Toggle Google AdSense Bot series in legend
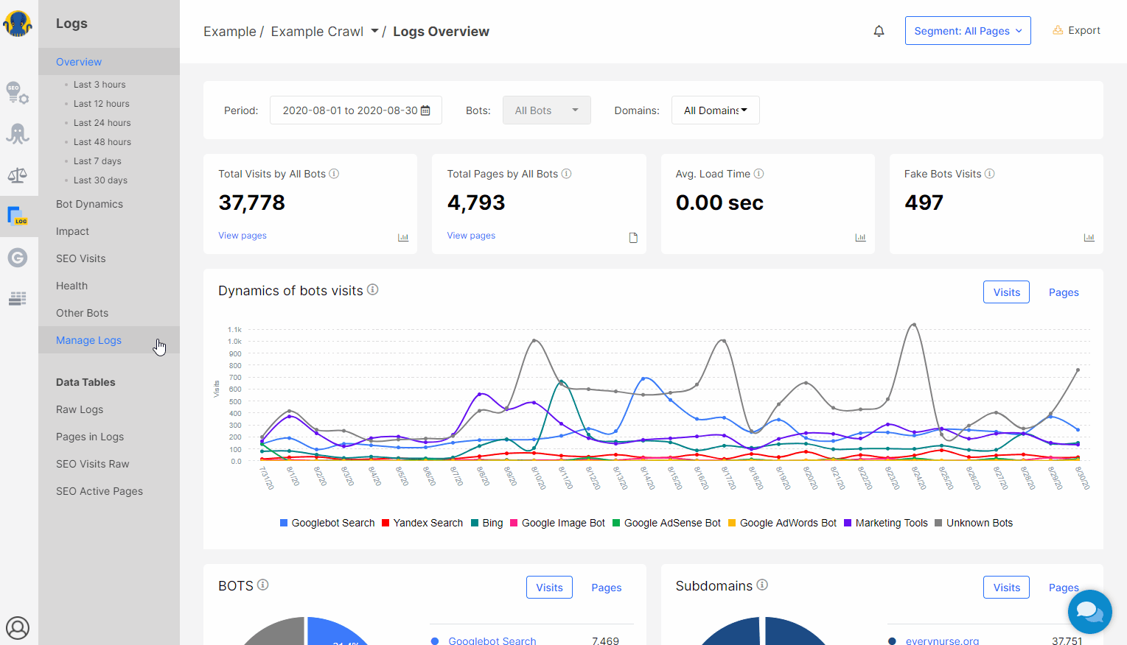This screenshot has width=1127, height=645. (x=667, y=523)
